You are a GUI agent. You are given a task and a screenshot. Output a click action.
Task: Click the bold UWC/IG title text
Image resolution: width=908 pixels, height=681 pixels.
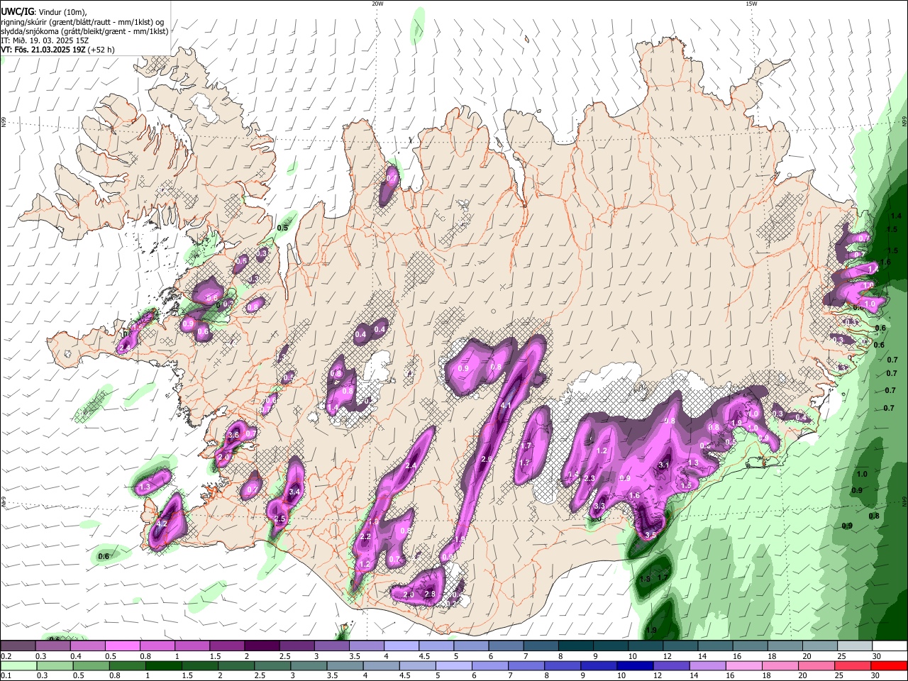pyautogui.click(x=16, y=12)
